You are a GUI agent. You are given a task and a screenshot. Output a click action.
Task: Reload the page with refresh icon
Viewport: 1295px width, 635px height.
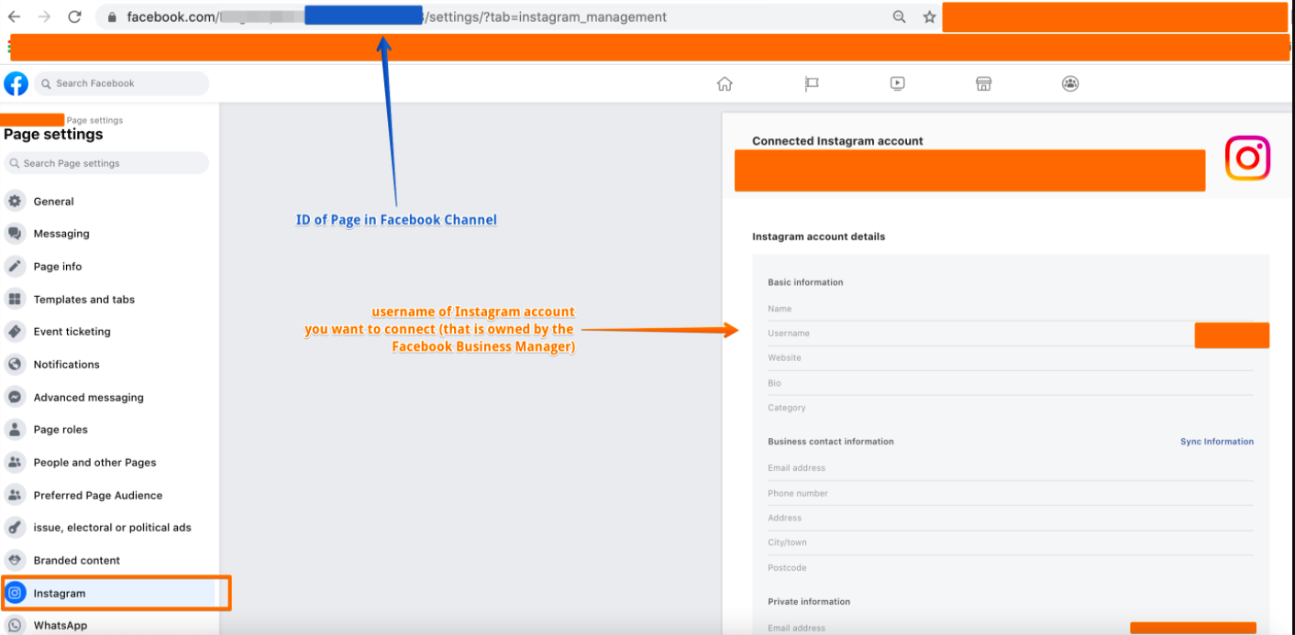point(75,16)
